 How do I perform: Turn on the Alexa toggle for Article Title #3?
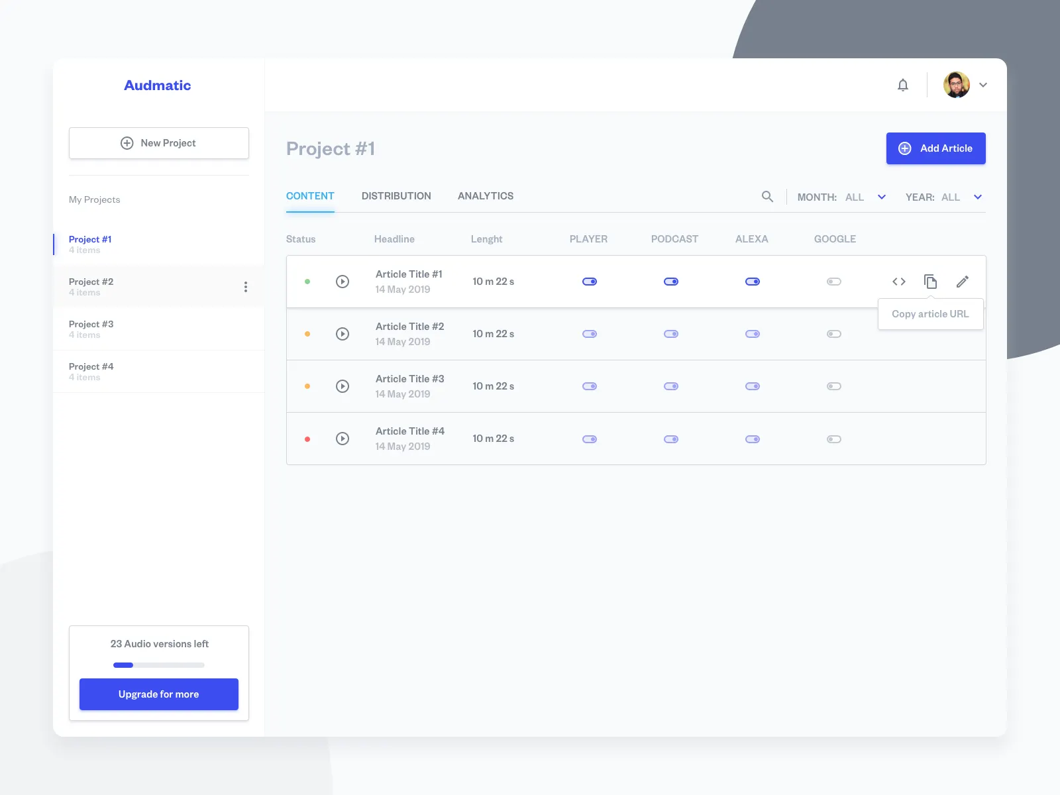(x=753, y=386)
